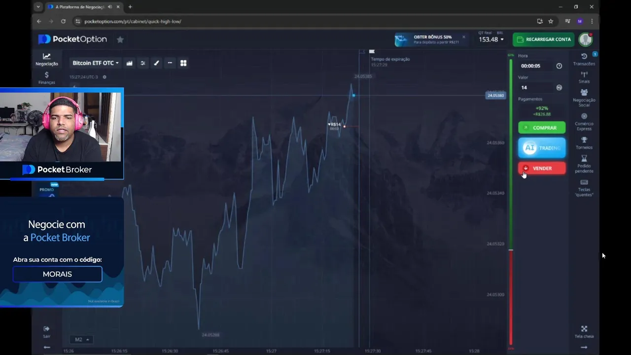
Task: Toggle currency icon beside Valor amount
Action: 559,87
